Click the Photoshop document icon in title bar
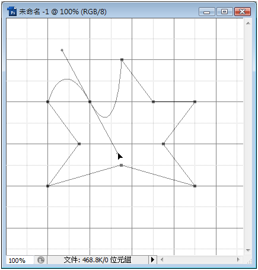 [12, 11]
